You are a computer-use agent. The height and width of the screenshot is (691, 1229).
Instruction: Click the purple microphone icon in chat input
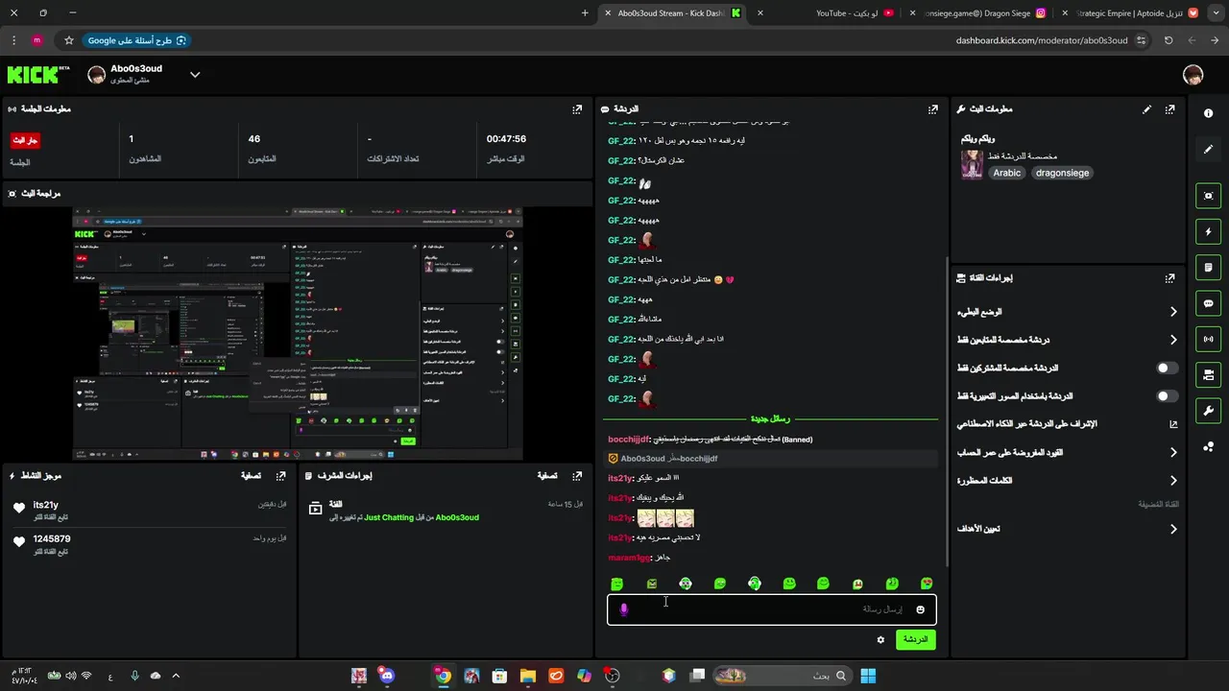pyautogui.click(x=624, y=609)
